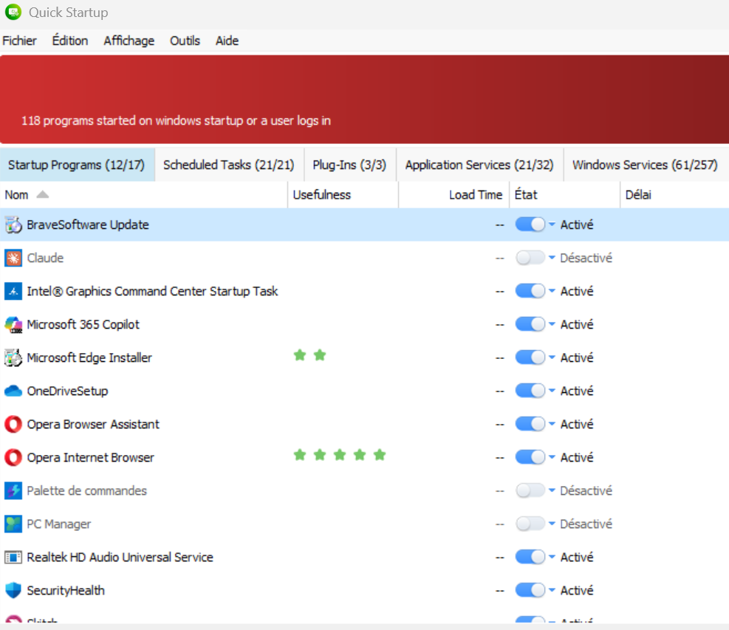Switch off OneDriveSetup startup toggle
Viewport: 729px width, 630px height.
[x=530, y=391]
